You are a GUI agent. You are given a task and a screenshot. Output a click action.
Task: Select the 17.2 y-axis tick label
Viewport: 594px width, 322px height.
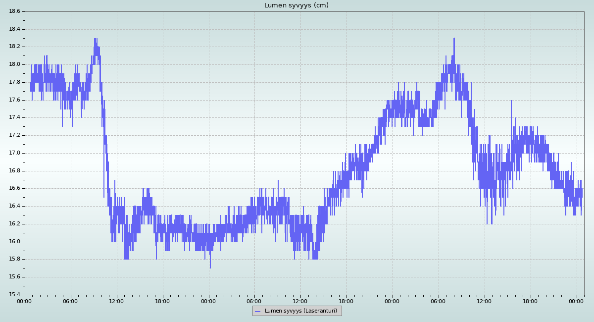click(x=14, y=135)
